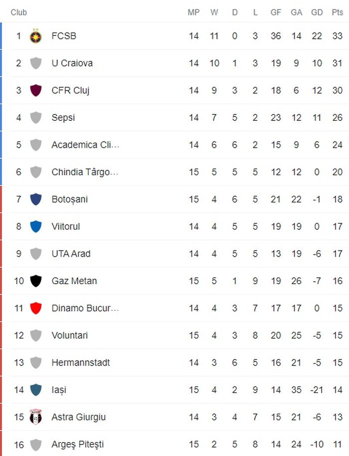
Task: Click the Pts column header
Action: pos(338,12)
